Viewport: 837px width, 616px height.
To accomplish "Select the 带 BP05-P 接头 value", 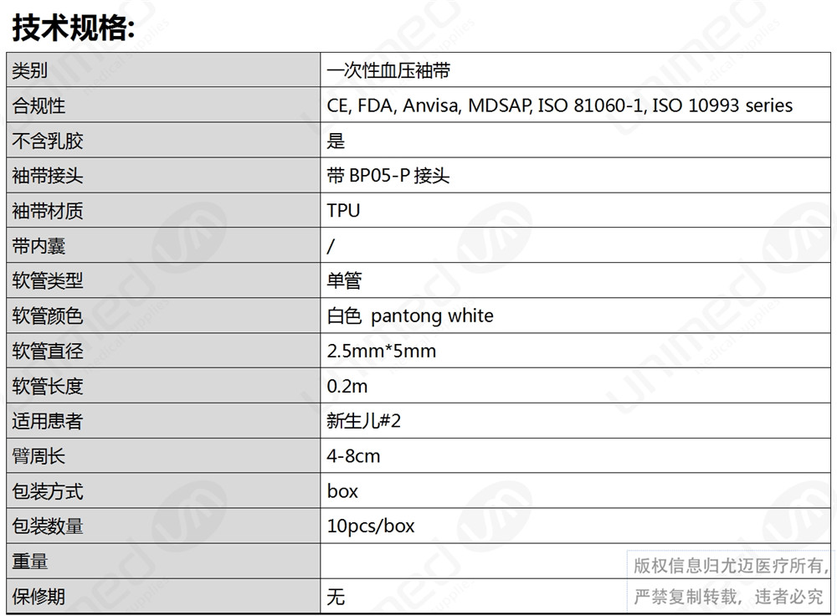I will pyautogui.click(x=388, y=176).
